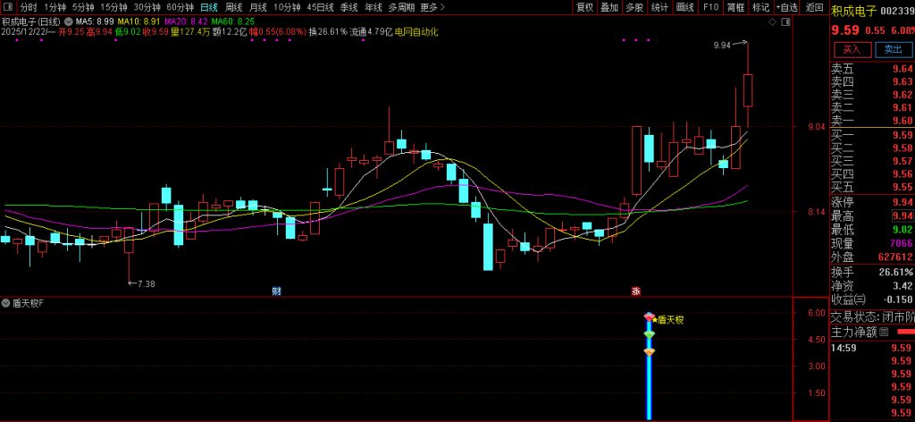
Task: Select the 60分钟 period tab
Action: (x=180, y=7)
